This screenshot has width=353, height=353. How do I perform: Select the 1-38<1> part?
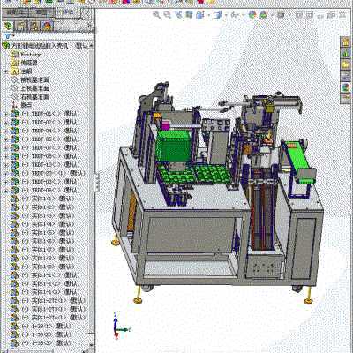(41, 327)
